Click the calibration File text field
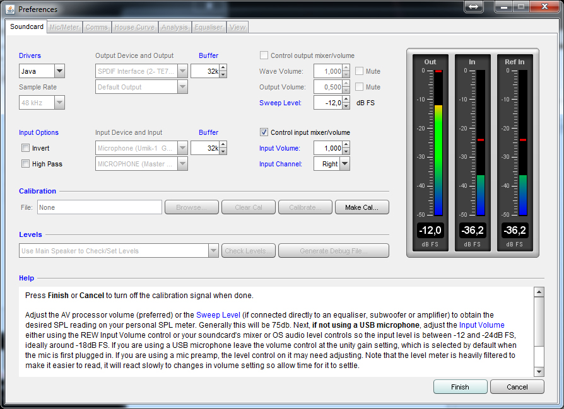The height and width of the screenshot is (409, 564). coord(99,207)
